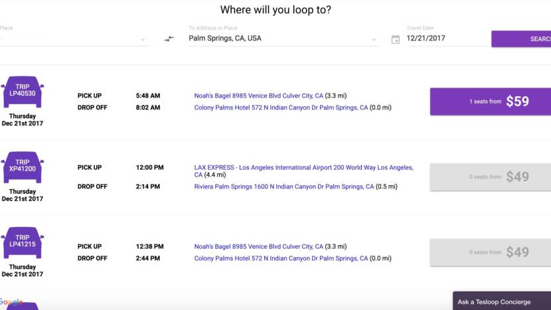Screen dimensions: 551x310
Task: Click the greyed $49 button for trip LP41215
Action: click(x=490, y=252)
